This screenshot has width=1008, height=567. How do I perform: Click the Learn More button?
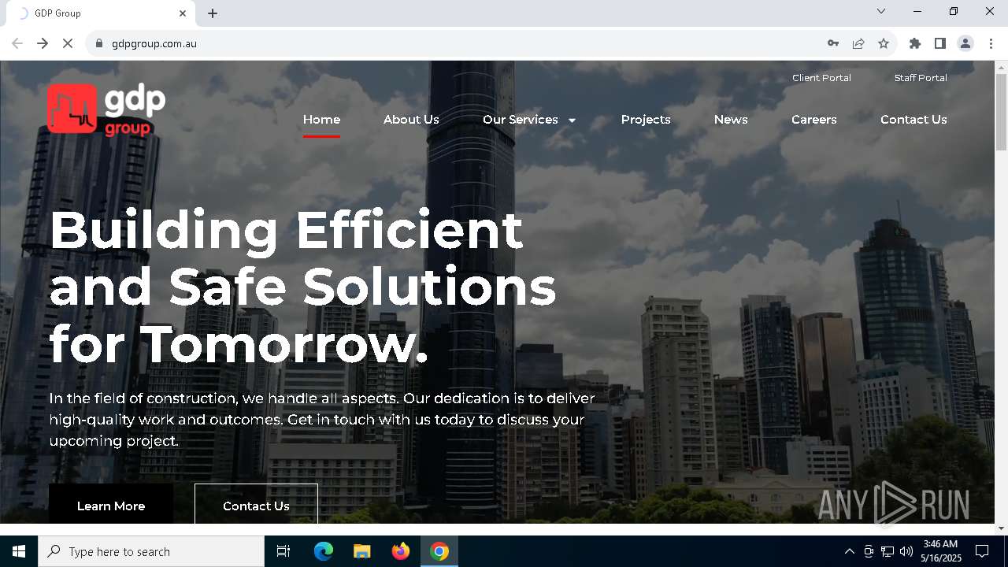[111, 505]
